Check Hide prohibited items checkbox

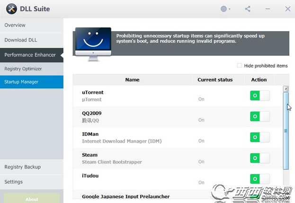tap(239, 66)
